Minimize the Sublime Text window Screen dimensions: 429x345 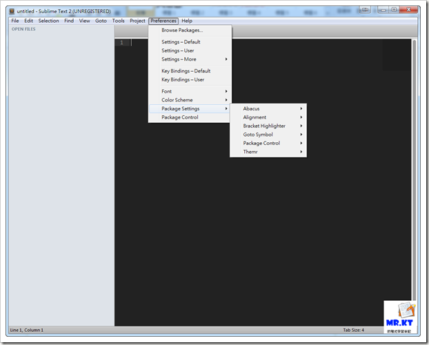(x=383, y=10)
